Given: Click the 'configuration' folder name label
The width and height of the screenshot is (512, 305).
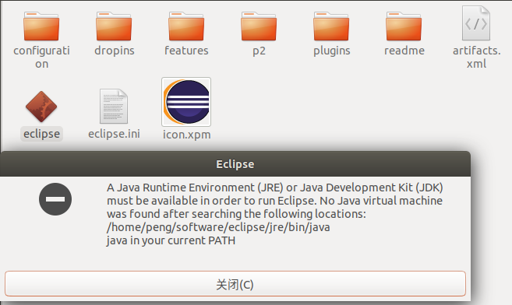Looking at the screenshot, I should pyautogui.click(x=41, y=57).
